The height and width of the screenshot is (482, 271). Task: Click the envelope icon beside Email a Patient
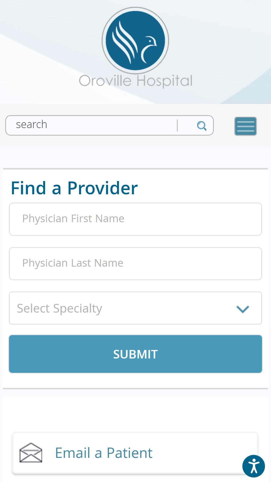31,453
